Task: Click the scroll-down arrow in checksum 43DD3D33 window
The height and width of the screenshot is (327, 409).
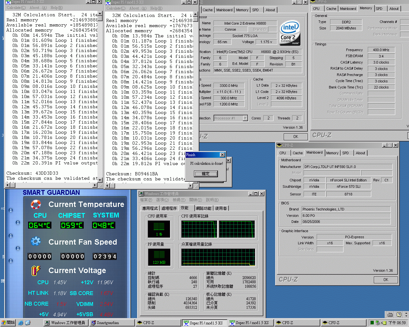Action: pyautogui.click(x=100, y=180)
